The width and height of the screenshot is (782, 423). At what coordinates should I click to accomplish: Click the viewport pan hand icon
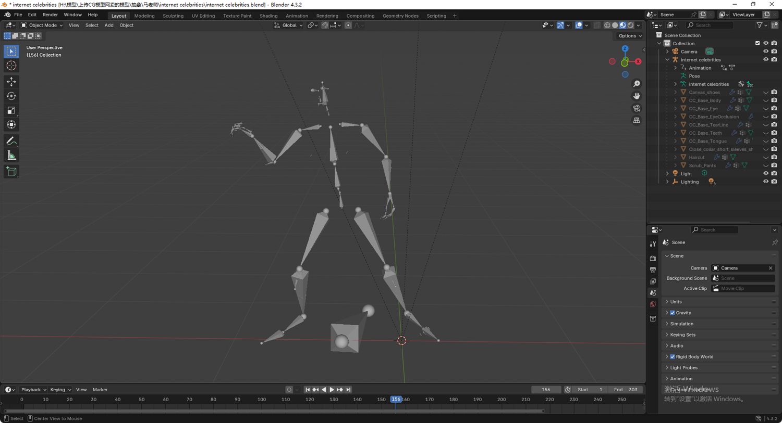(637, 96)
